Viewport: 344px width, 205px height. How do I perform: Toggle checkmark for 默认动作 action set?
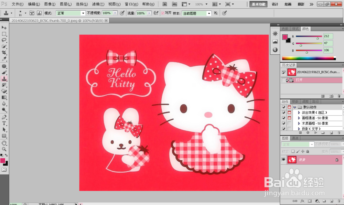[x=284, y=107]
